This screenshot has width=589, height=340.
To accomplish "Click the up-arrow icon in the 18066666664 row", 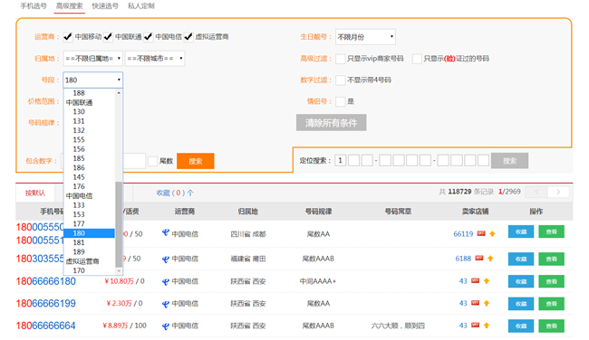I will [487, 326].
